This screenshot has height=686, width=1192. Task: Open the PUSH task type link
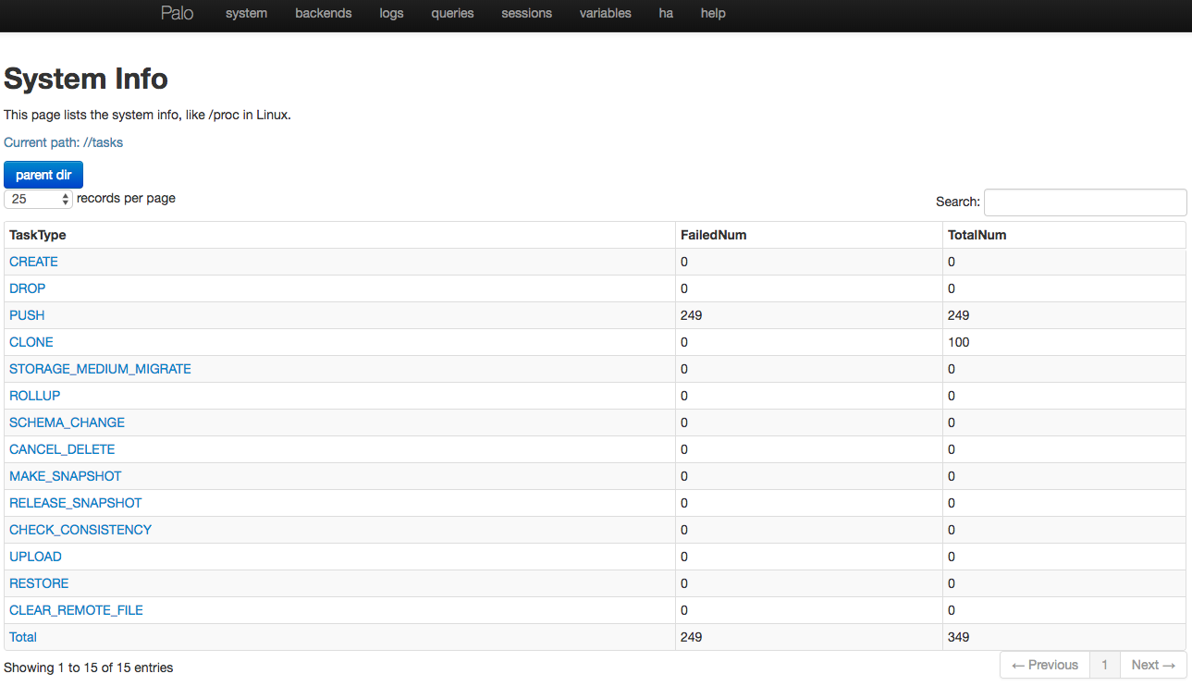pos(27,315)
